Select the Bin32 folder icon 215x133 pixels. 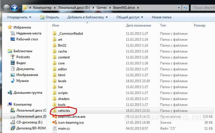pyautogui.click(x=54, y=45)
